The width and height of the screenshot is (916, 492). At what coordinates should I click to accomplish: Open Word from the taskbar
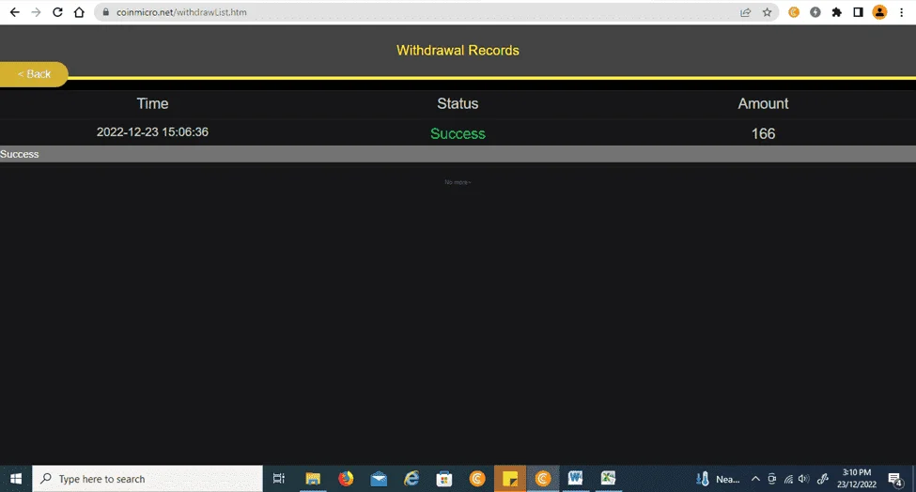575,479
